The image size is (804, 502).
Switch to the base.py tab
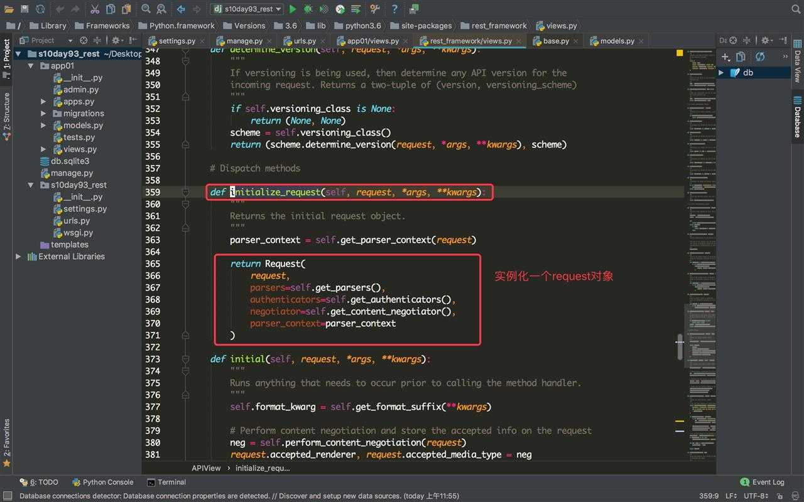tap(555, 41)
